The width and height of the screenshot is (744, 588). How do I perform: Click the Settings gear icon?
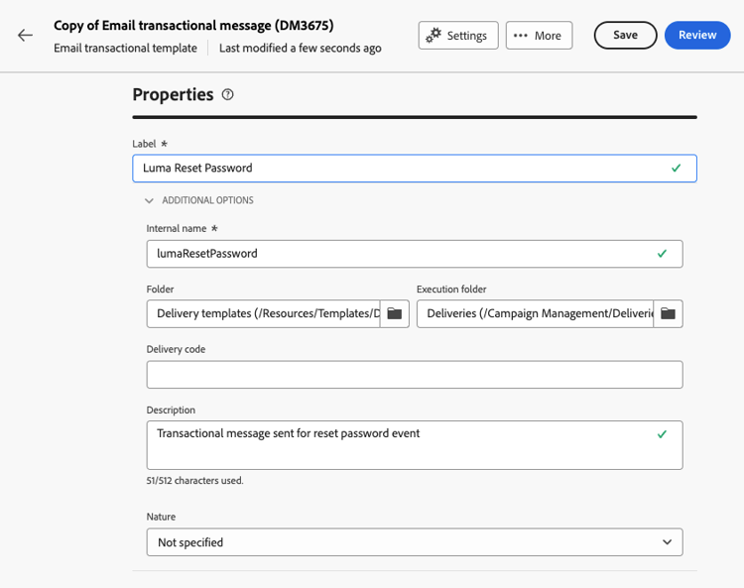[434, 36]
